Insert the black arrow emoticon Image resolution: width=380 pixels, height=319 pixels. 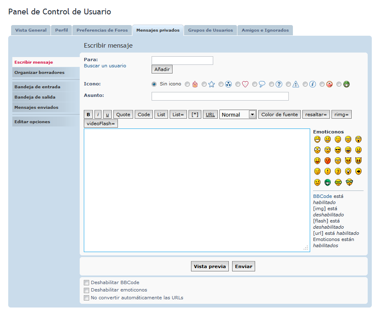pyautogui.click(x=358, y=171)
